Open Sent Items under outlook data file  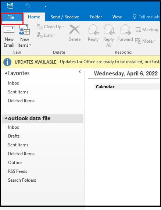coord(18,145)
